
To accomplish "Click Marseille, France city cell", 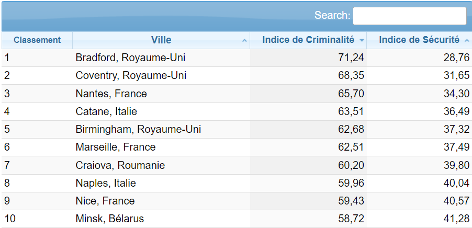I will click(x=116, y=147).
